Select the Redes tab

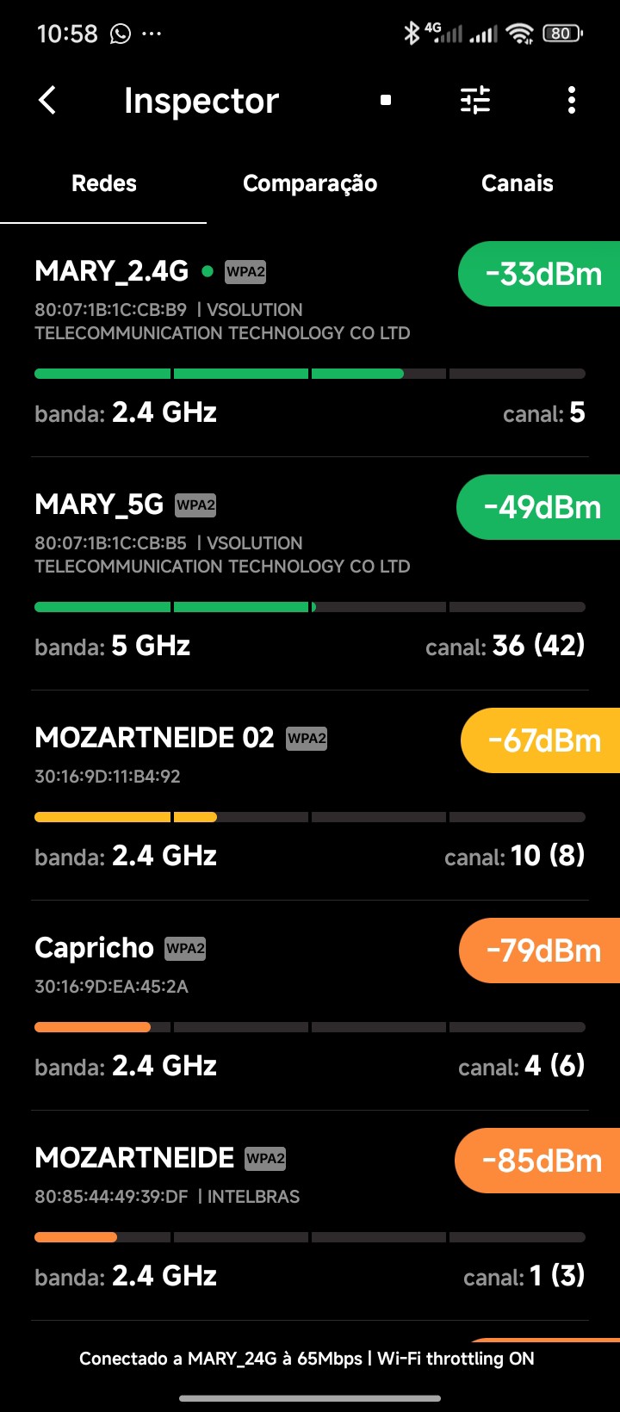[104, 183]
